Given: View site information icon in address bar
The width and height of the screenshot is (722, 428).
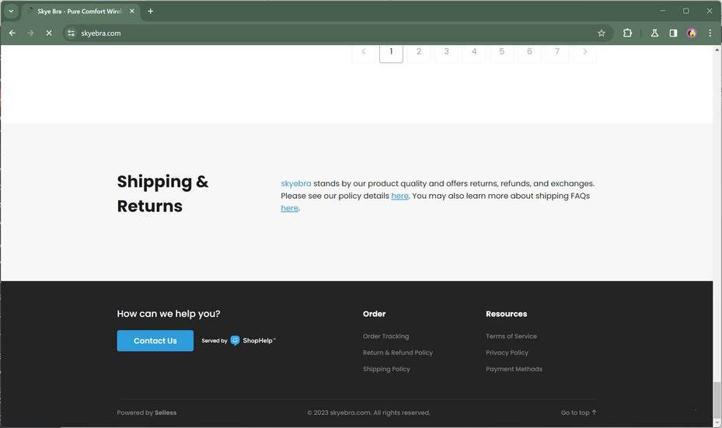Looking at the screenshot, I should click(x=71, y=33).
